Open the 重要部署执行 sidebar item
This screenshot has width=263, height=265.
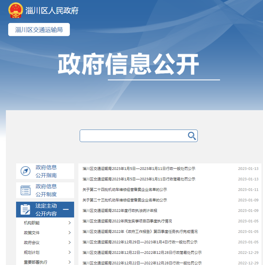click(x=36, y=262)
